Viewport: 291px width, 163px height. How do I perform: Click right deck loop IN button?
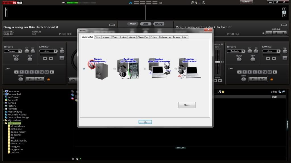coord(253,79)
